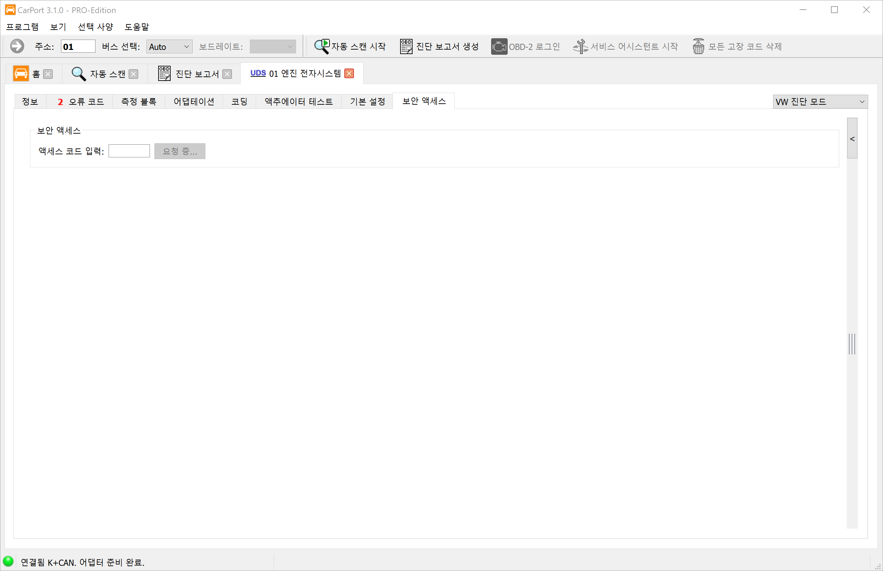Click the green-arrow connect icon beside 주소

click(x=17, y=46)
